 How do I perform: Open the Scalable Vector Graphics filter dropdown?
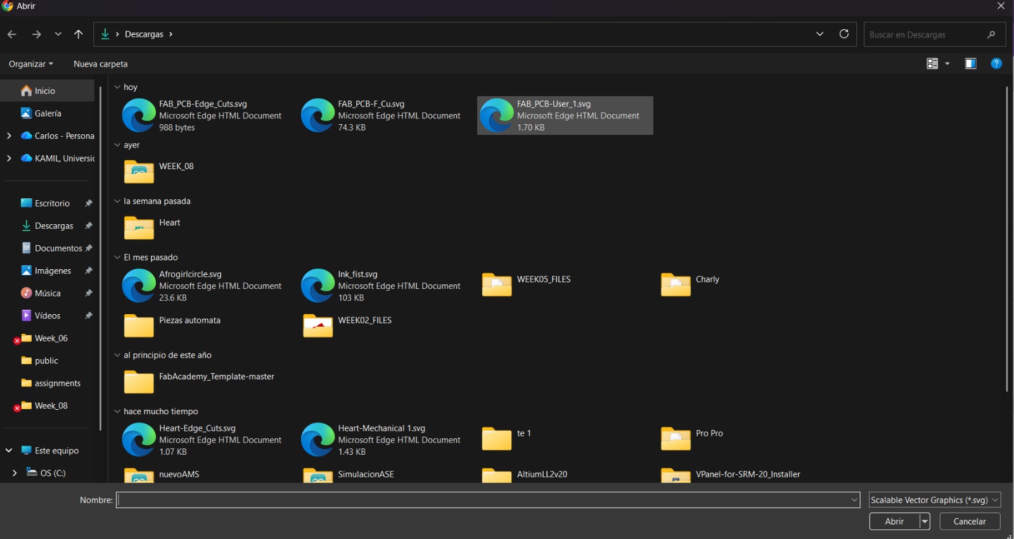935,500
